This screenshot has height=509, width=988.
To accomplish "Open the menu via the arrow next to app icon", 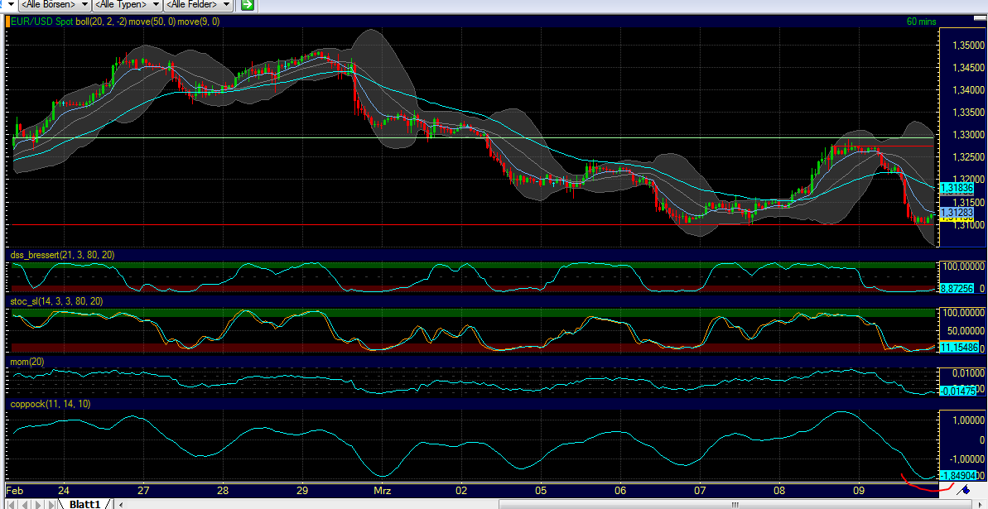I will [x=10, y=3].
